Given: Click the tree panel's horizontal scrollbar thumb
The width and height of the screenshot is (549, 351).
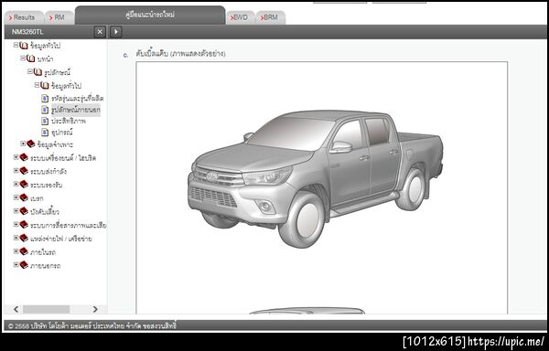Looking at the screenshot, I should [47, 309].
